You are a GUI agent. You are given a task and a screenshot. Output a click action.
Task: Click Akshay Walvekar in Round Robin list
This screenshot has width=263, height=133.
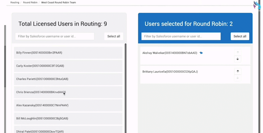195,56
